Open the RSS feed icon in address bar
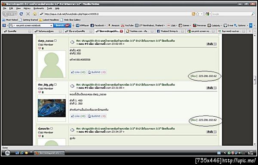 click(193, 14)
